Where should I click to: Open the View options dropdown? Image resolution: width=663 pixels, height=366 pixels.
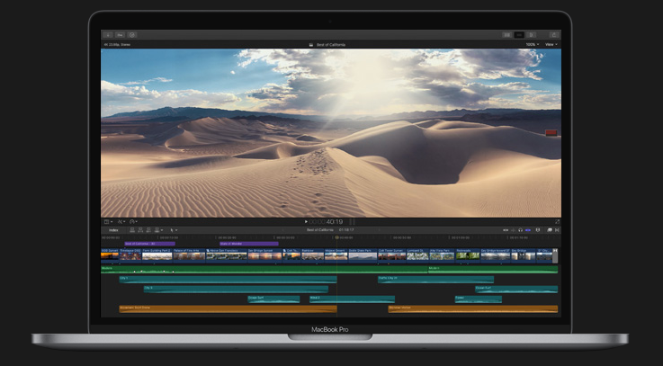click(551, 44)
